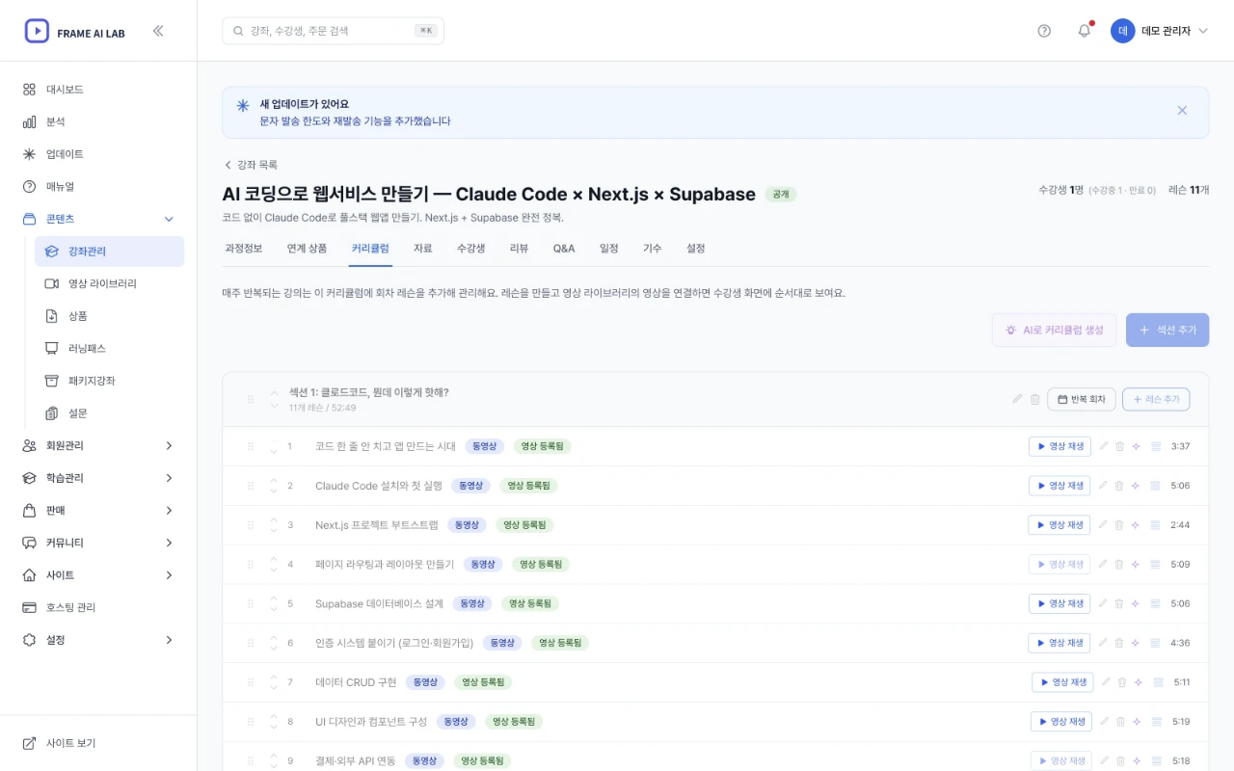Delete the lesson '데이터 CRUD 구현'
Viewport: 1234px width, 771px height.
pyautogui.click(x=1121, y=682)
